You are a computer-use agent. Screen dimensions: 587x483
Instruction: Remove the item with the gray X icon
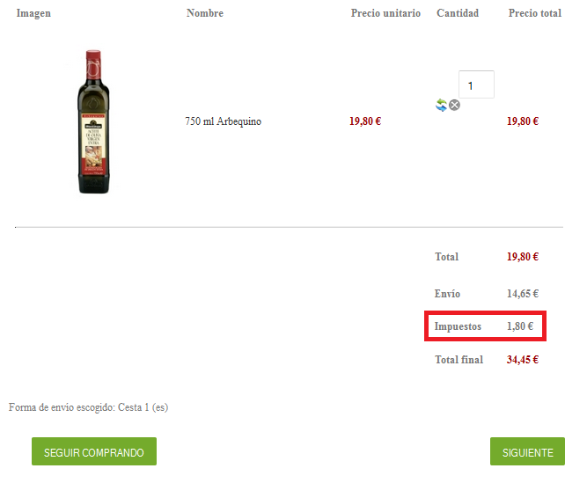[x=455, y=106]
